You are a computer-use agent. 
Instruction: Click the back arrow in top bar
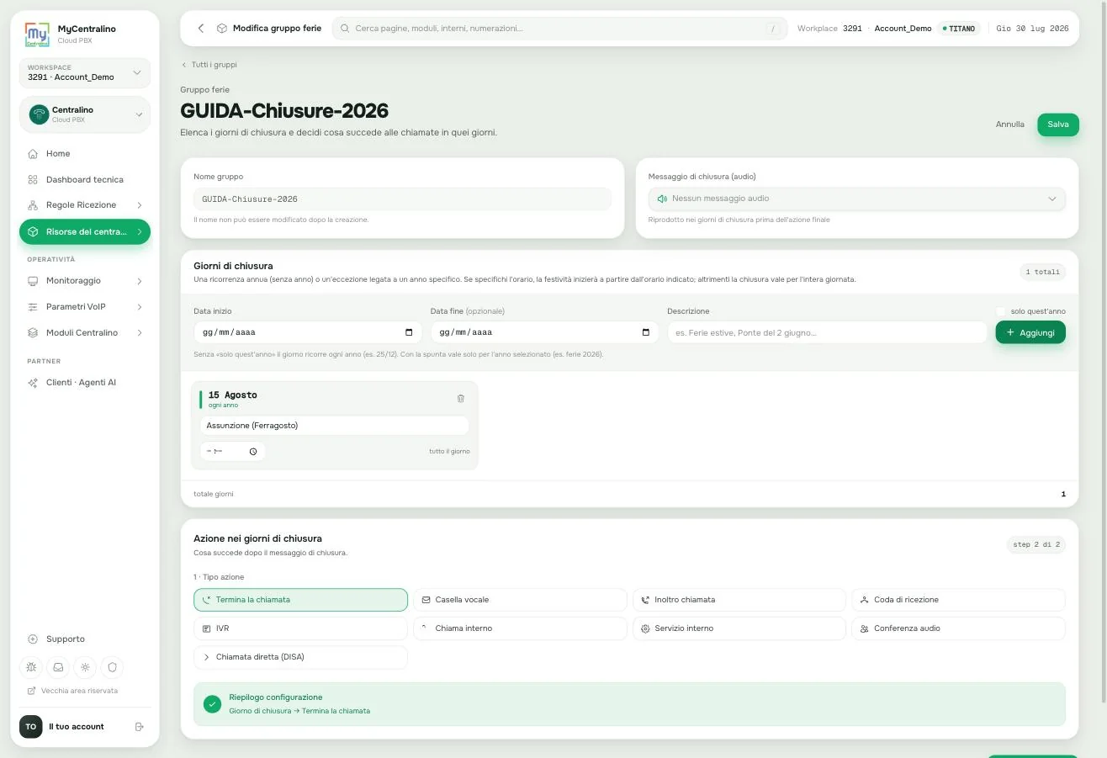[x=201, y=29]
